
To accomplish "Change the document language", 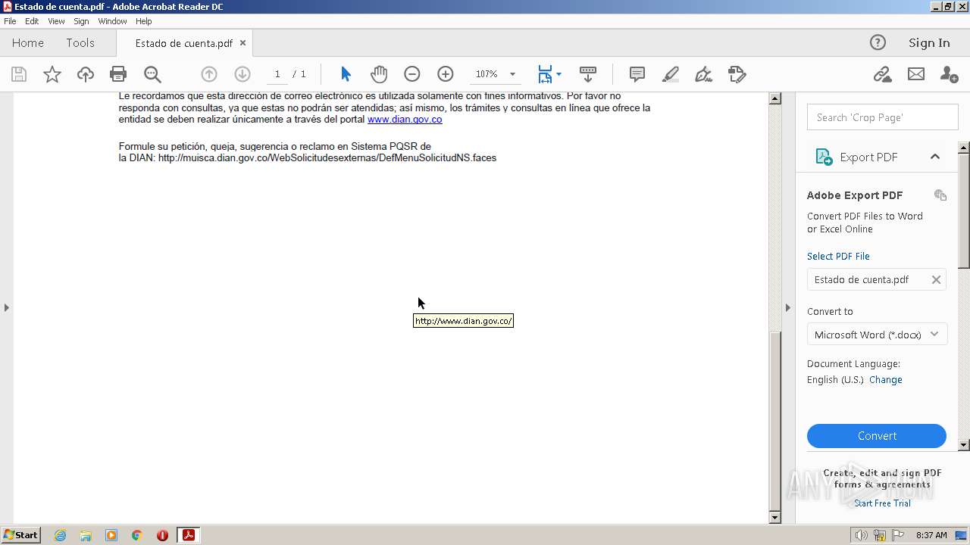I will (886, 380).
